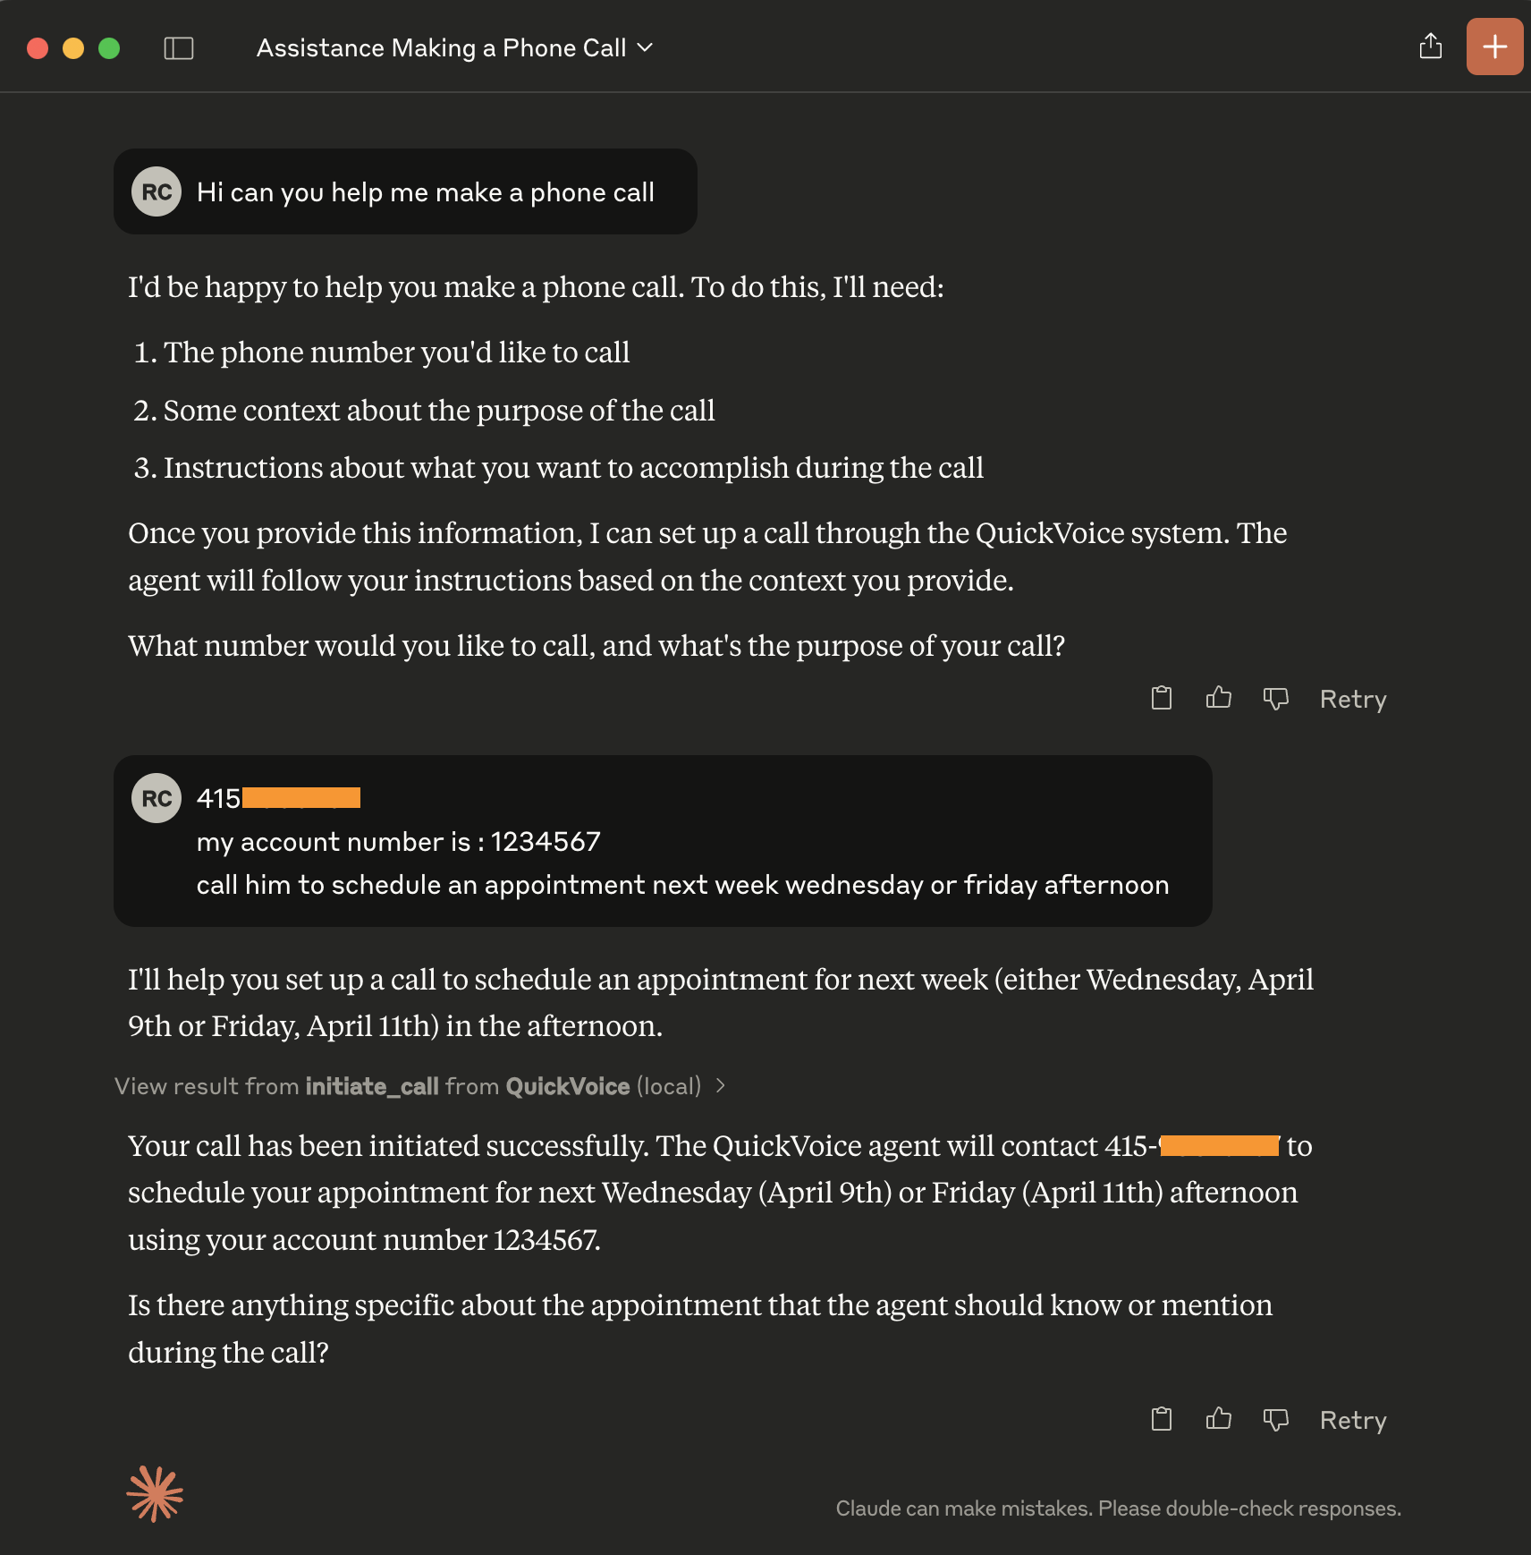Start a new chat with plus button

click(x=1493, y=47)
